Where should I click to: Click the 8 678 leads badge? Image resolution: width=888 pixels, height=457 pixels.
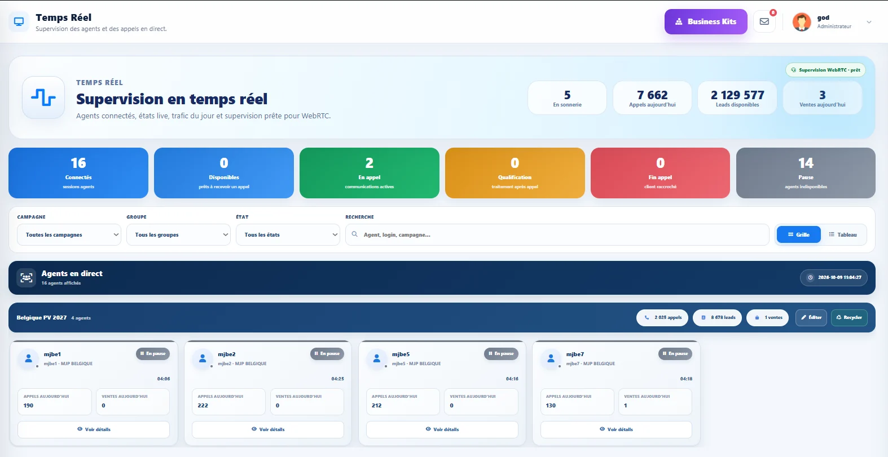pos(718,317)
